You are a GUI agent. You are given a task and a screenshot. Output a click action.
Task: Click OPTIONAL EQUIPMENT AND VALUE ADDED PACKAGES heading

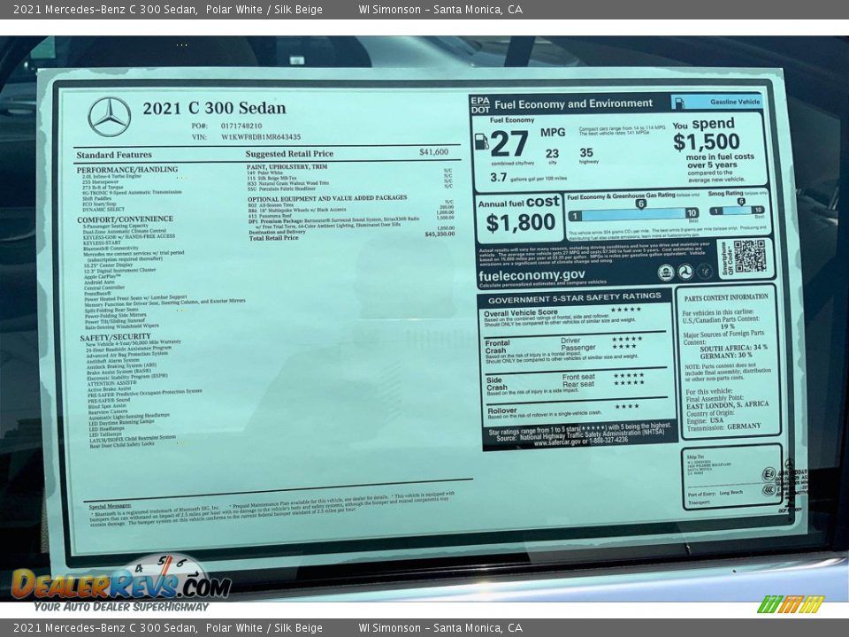327,198
